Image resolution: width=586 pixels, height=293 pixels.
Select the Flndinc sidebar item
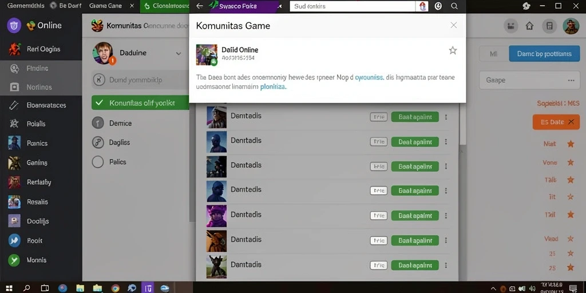[x=41, y=69]
